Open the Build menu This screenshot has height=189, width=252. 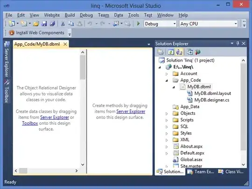[x=70, y=15]
